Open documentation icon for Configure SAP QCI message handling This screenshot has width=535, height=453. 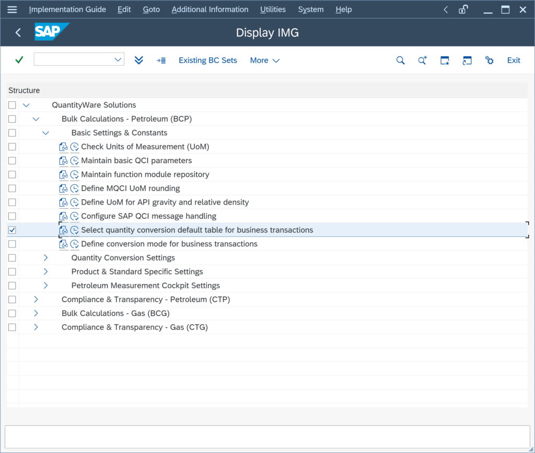pyautogui.click(x=63, y=216)
